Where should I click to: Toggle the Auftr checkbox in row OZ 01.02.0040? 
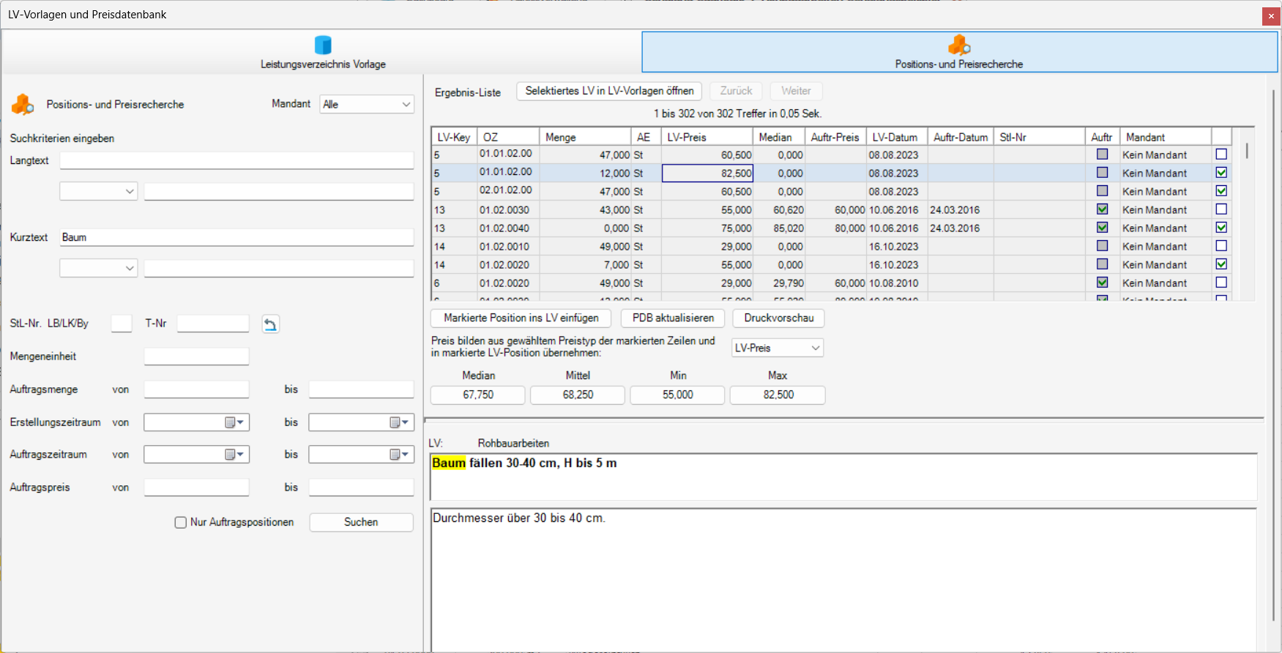click(1102, 228)
